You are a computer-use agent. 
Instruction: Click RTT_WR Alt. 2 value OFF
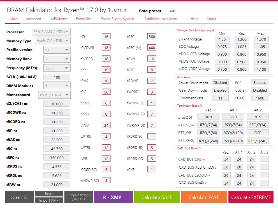258,133
